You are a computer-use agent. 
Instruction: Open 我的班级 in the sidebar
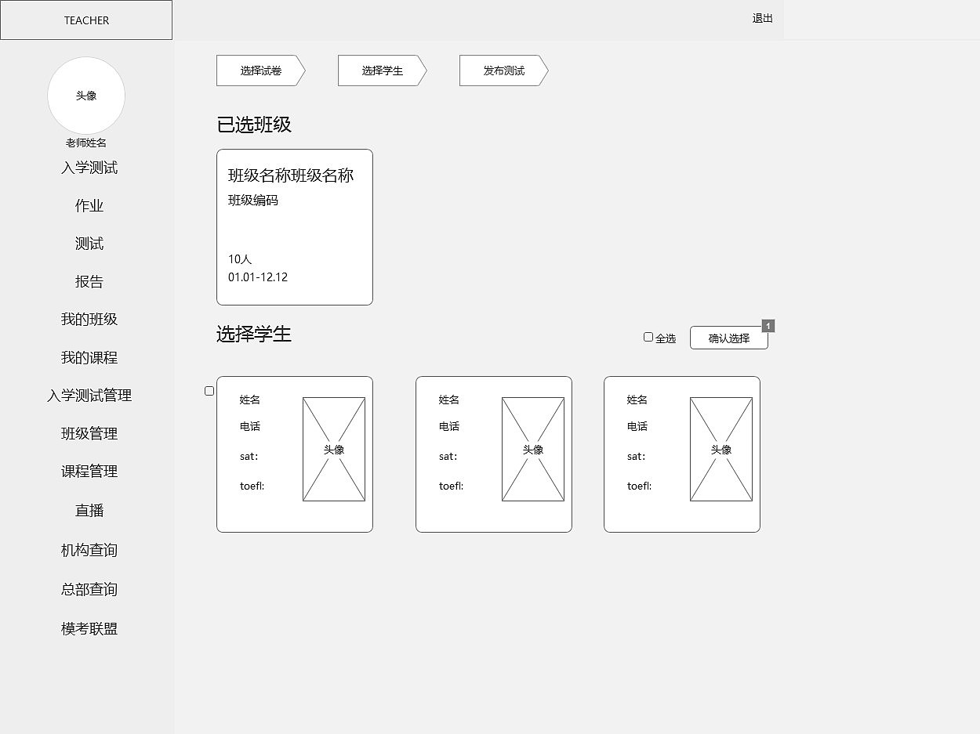[x=88, y=319]
